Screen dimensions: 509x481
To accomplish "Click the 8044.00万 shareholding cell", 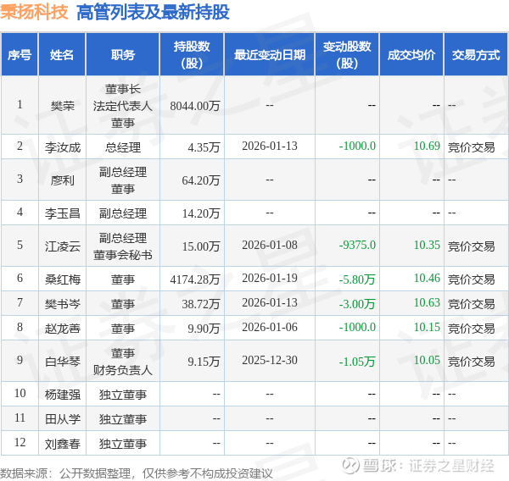I will [195, 106].
